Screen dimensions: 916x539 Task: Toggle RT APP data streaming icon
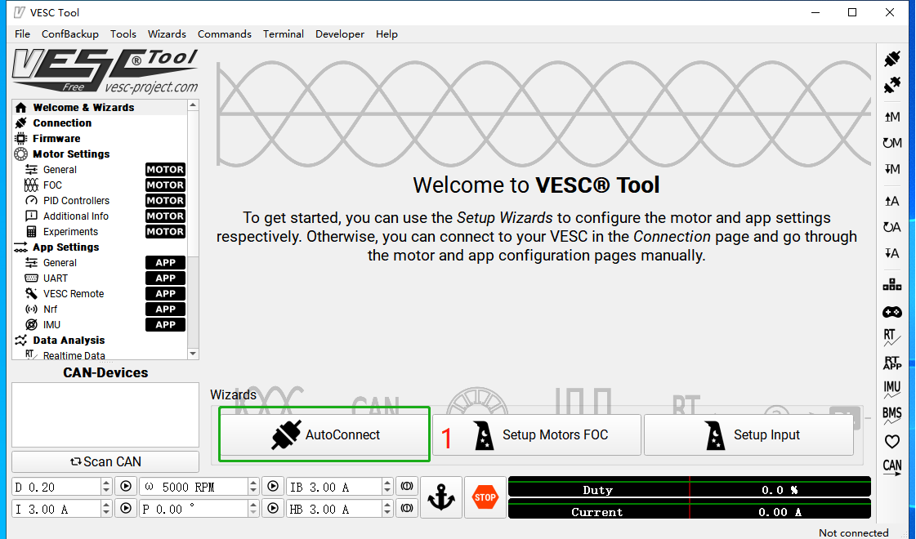tap(892, 363)
